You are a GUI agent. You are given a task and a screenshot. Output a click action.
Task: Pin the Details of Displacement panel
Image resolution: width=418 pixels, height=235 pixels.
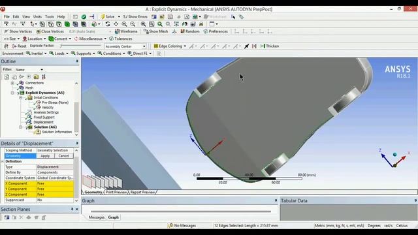pos(77,144)
